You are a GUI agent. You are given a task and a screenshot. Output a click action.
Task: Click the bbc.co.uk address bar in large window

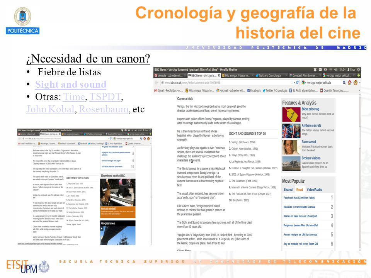pyautogui.click(x=225, y=83)
